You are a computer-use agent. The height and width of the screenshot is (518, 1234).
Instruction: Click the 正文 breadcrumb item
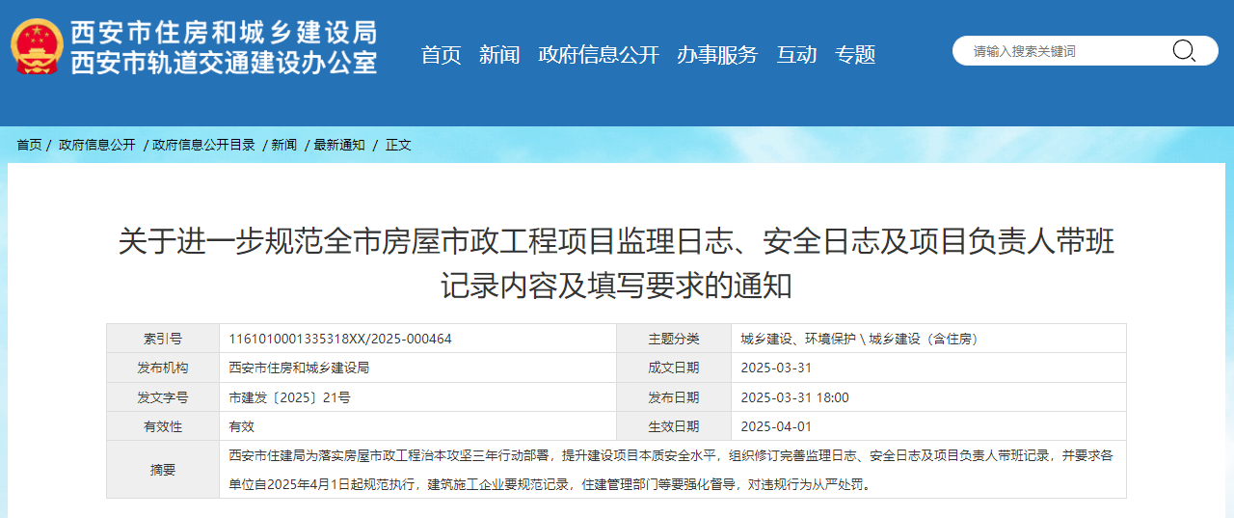[398, 145]
